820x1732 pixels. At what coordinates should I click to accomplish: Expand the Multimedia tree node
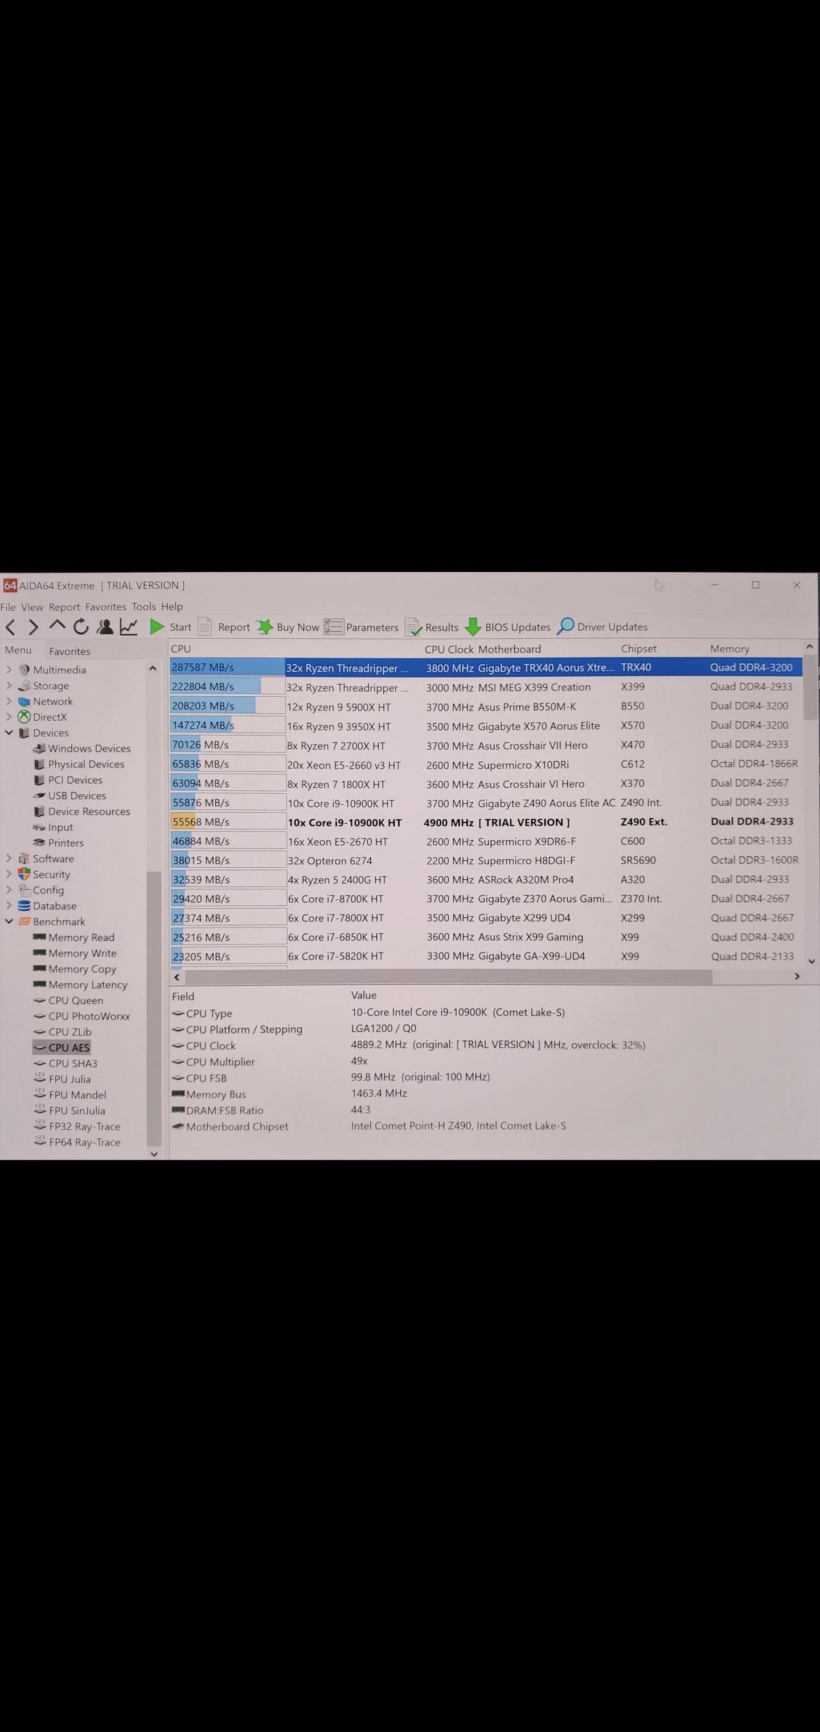9,669
